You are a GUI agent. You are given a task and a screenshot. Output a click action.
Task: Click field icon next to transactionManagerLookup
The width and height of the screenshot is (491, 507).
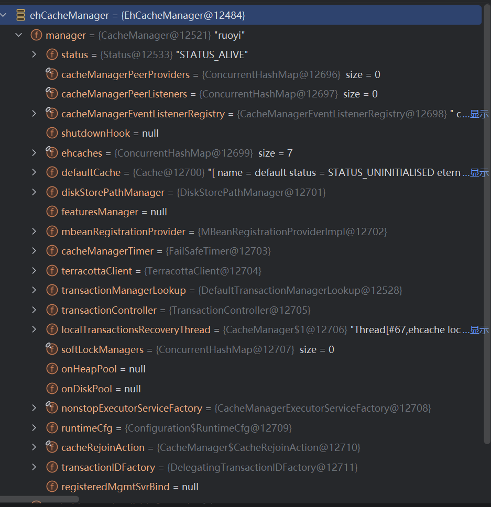tap(52, 290)
